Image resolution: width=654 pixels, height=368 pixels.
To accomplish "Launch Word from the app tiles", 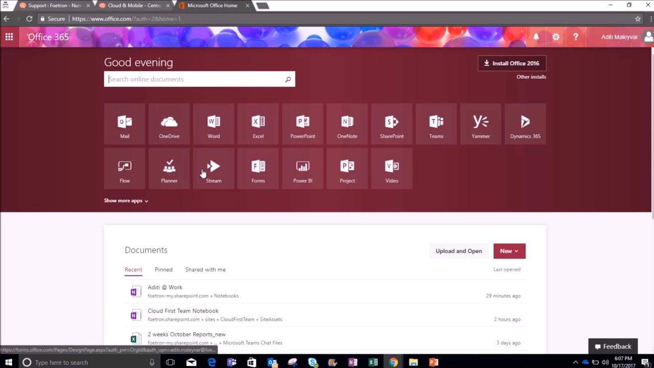I will click(214, 124).
